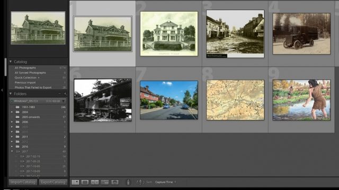Click the Navigator preview image
Viewport: 339px width, 190px height.
[x=38, y=28]
